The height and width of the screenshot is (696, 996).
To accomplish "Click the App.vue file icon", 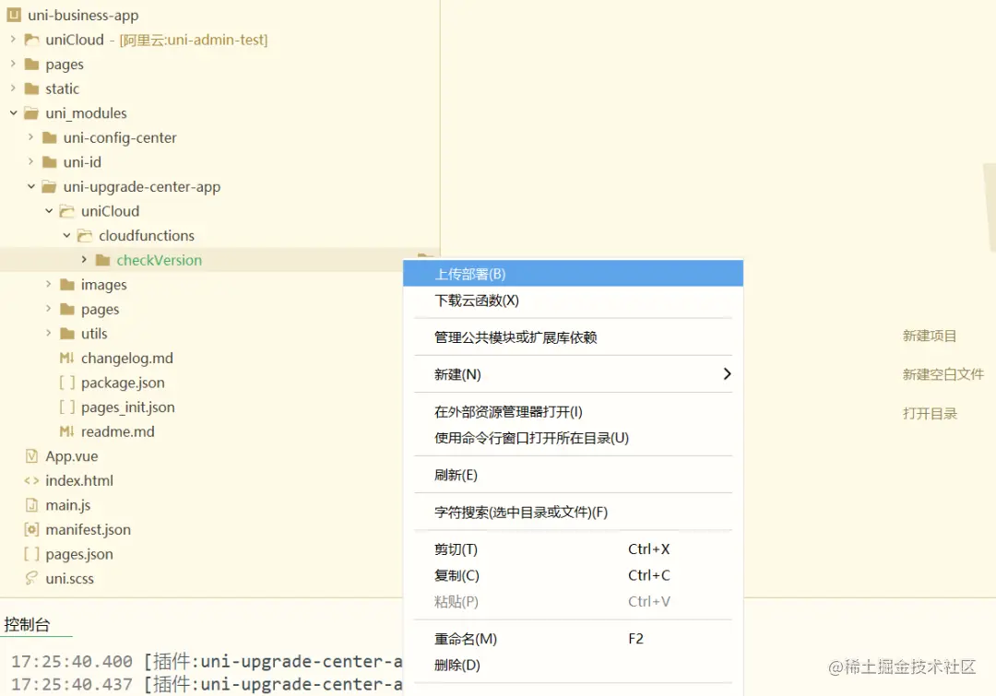I will tap(31, 456).
